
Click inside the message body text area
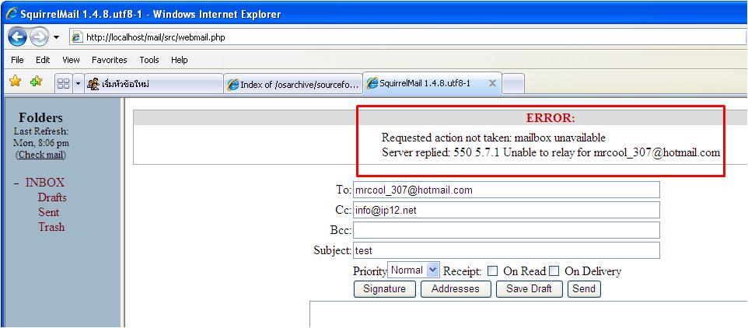click(529, 314)
